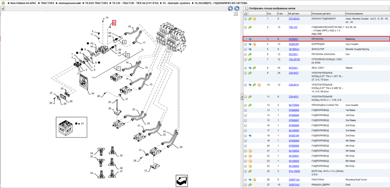The image size is (390, 188).
Task: Open breadcrumb 'T8.XXX TRACTORS'
Action: (x=96, y=3)
